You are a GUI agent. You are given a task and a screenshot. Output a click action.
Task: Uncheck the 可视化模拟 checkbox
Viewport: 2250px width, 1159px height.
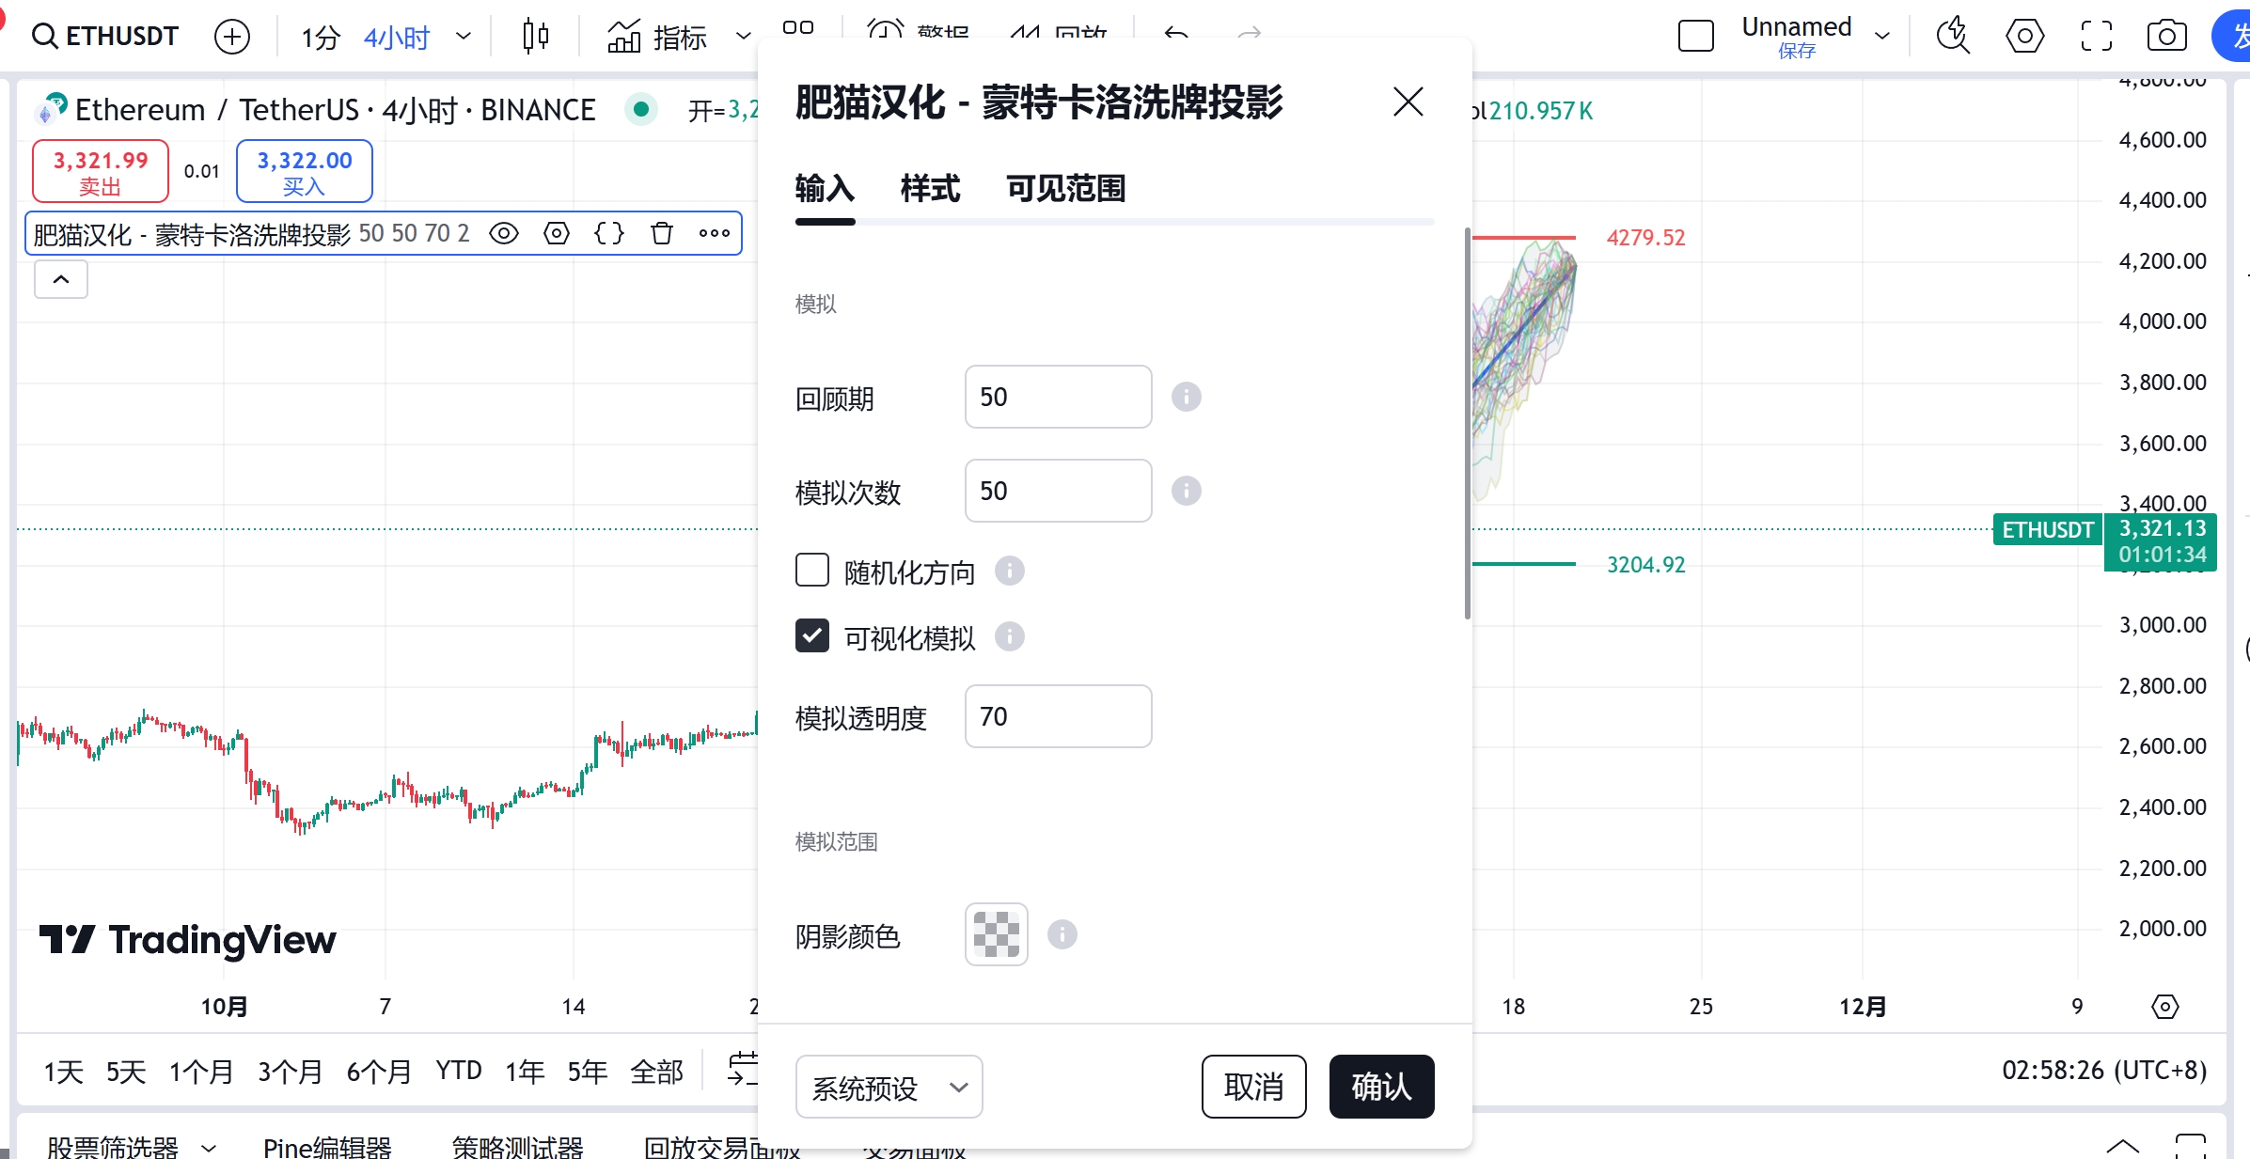812,636
